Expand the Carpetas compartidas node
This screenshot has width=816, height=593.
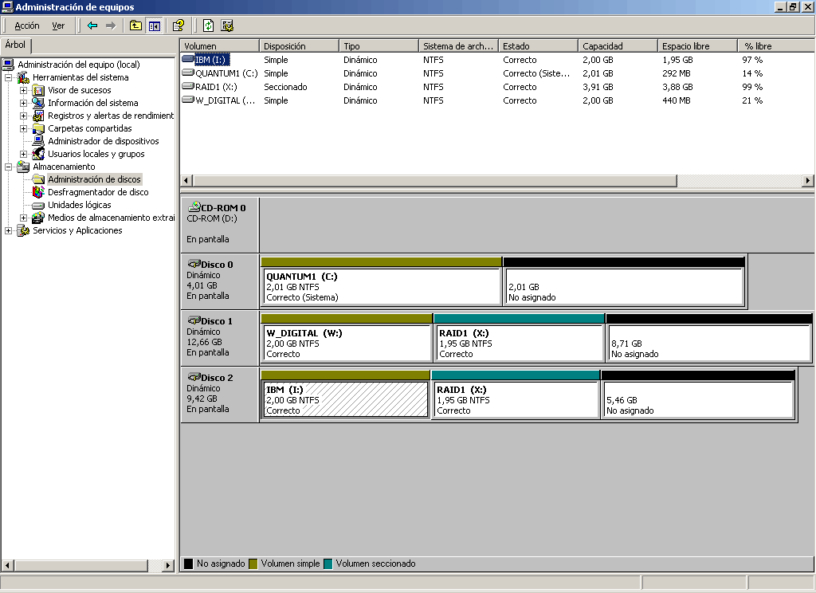[x=23, y=128]
